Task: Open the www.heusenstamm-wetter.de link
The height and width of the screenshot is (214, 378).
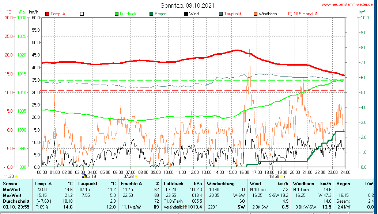Action: coord(347,4)
